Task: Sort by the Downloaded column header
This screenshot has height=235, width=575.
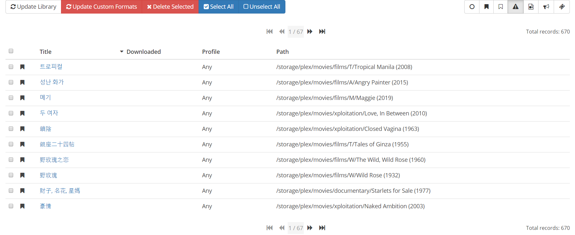Action: tap(144, 52)
